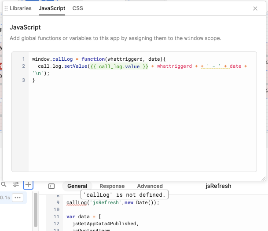This screenshot has height=231, width=268.
Task: Close the scripts and styles modal
Action: pyautogui.click(x=255, y=8)
